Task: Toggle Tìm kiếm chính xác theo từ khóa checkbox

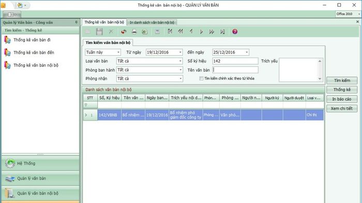Action: tap(201, 78)
